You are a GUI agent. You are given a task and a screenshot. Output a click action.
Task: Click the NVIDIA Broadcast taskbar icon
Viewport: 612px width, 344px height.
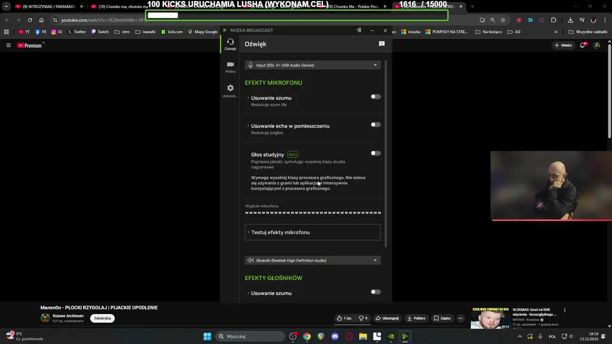pos(405,336)
